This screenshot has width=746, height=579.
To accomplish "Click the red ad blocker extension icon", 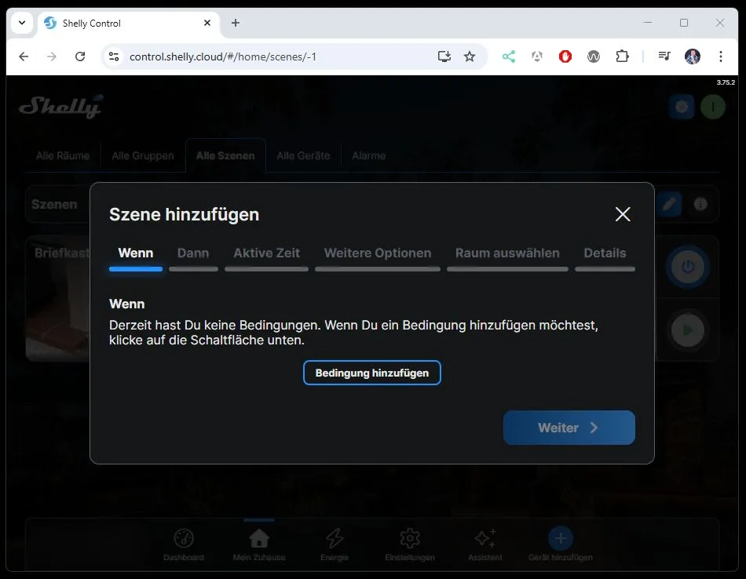I will pyautogui.click(x=565, y=56).
